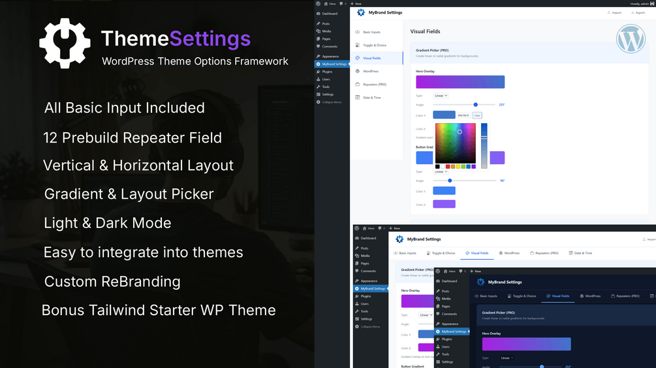656x368 pixels.
Task: Select Date & Time tab in light horizontal-layout window
Action: [x=580, y=253]
